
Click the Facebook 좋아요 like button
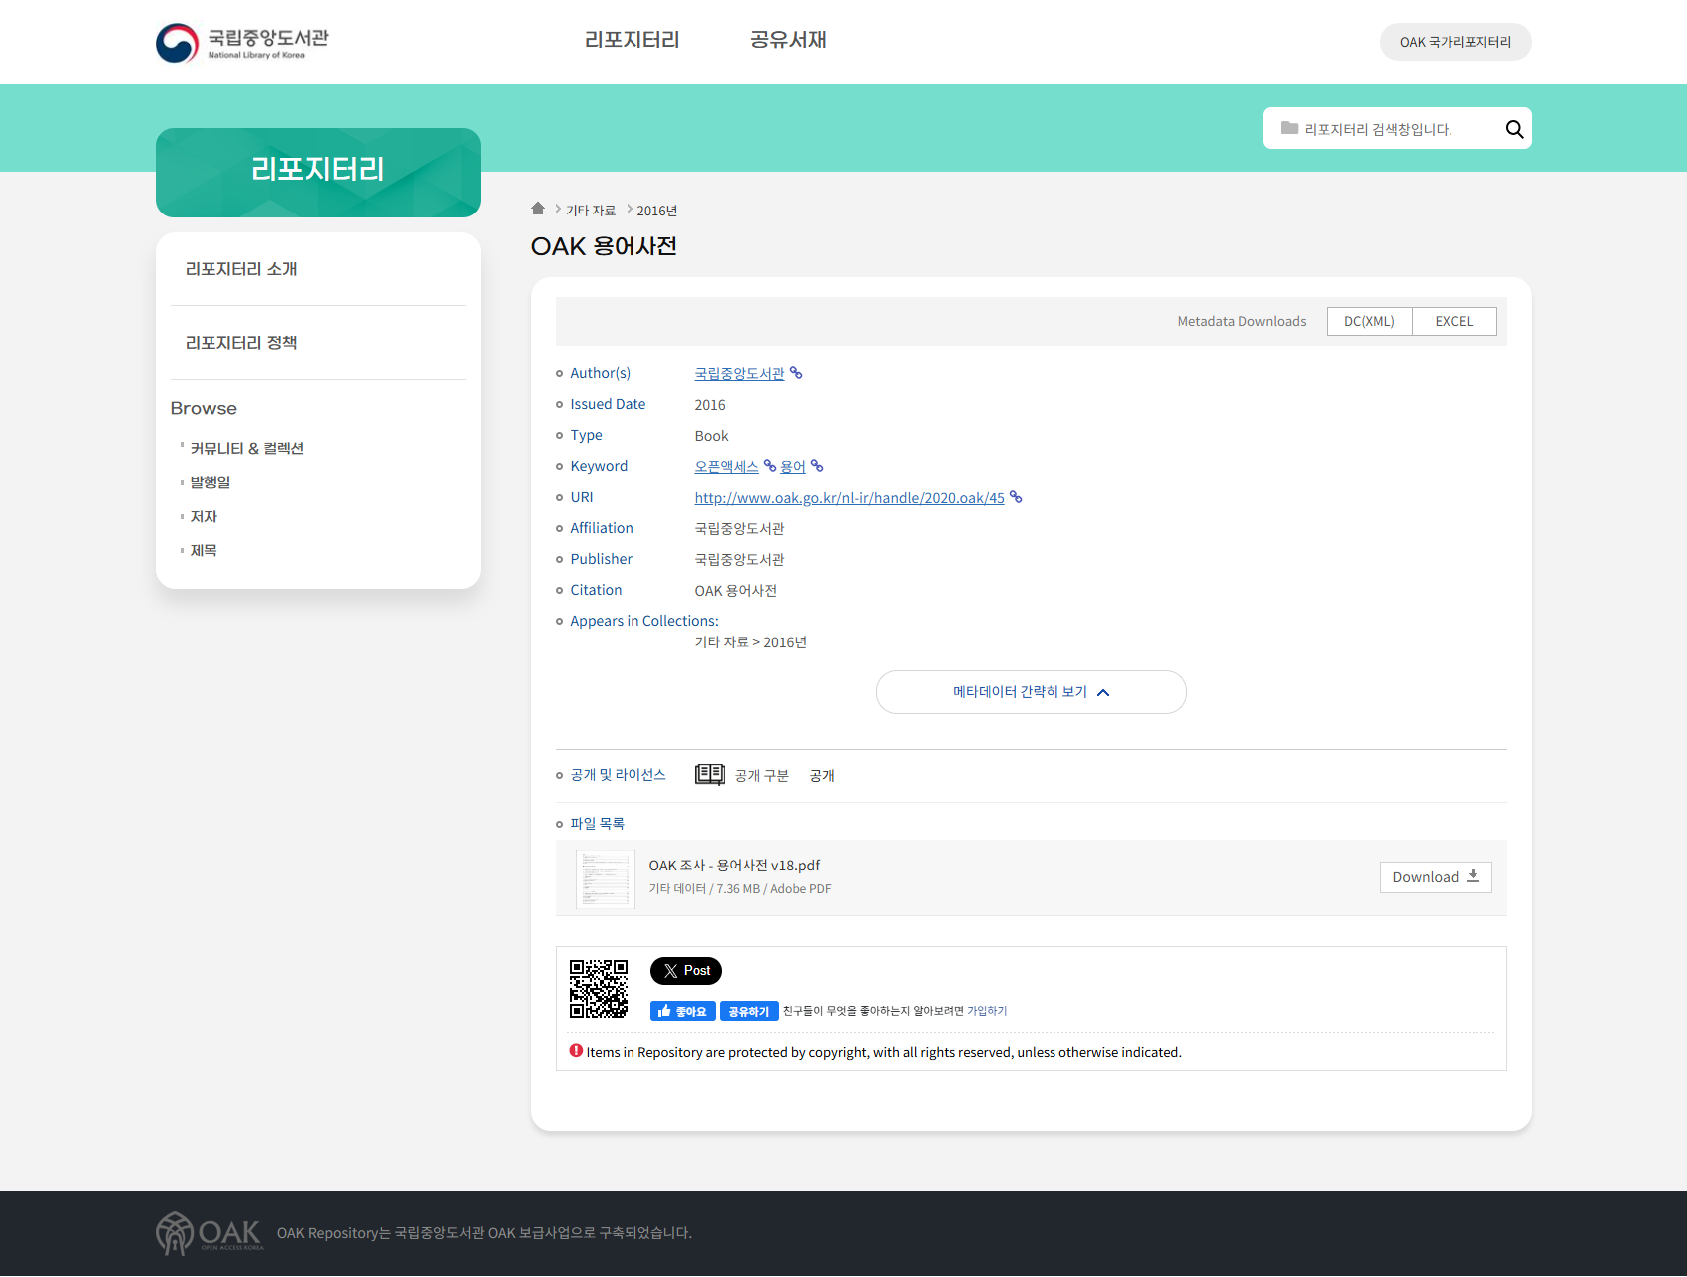tap(682, 1011)
